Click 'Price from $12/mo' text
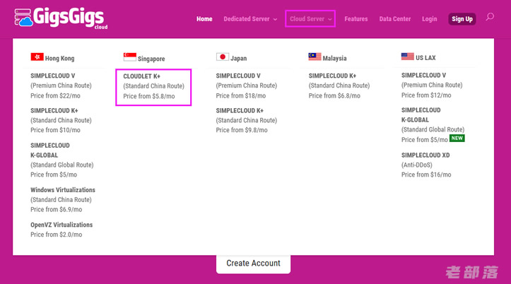Screen dimensions: 511x284 [426, 95]
